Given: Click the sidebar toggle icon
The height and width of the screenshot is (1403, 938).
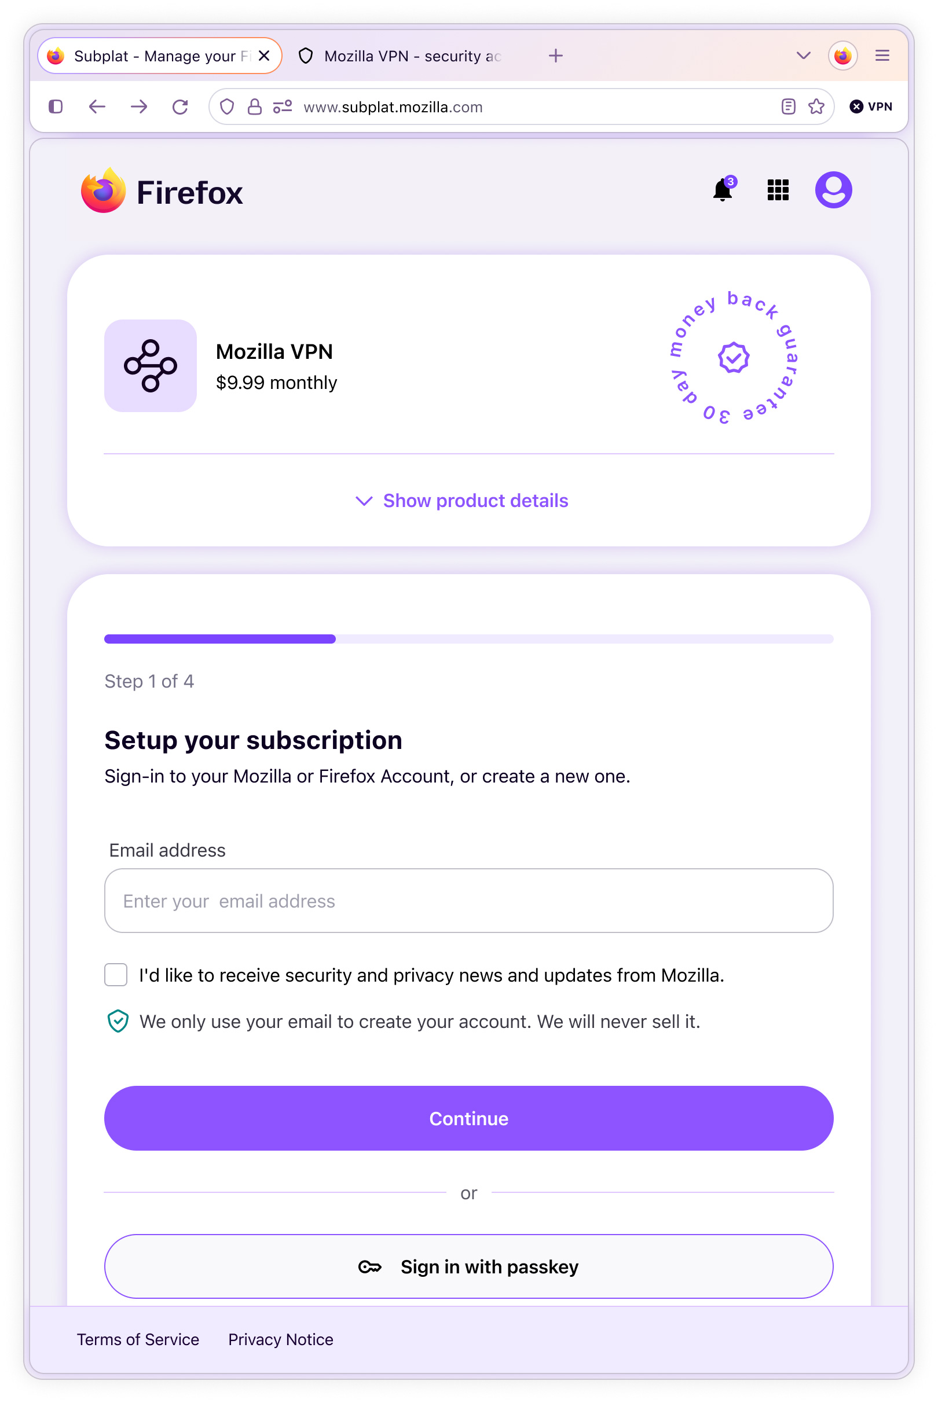Looking at the screenshot, I should (56, 106).
